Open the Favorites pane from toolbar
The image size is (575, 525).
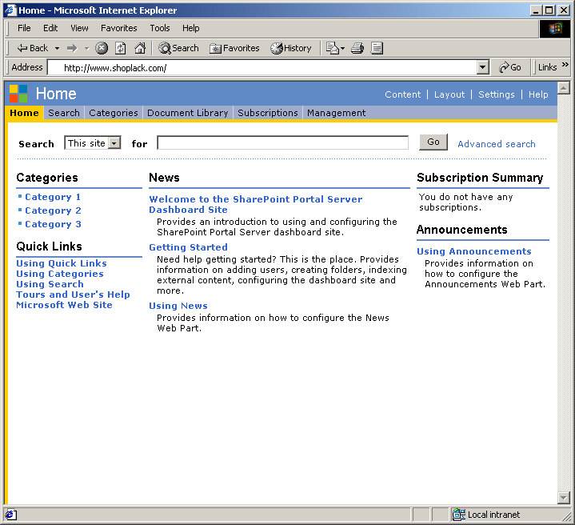point(234,48)
